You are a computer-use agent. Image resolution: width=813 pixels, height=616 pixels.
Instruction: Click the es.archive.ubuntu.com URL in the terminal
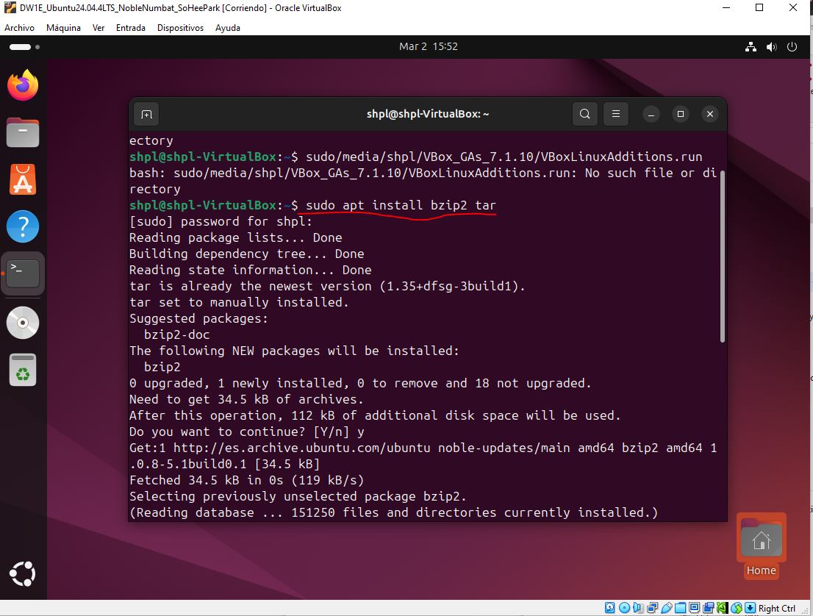(x=302, y=448)
